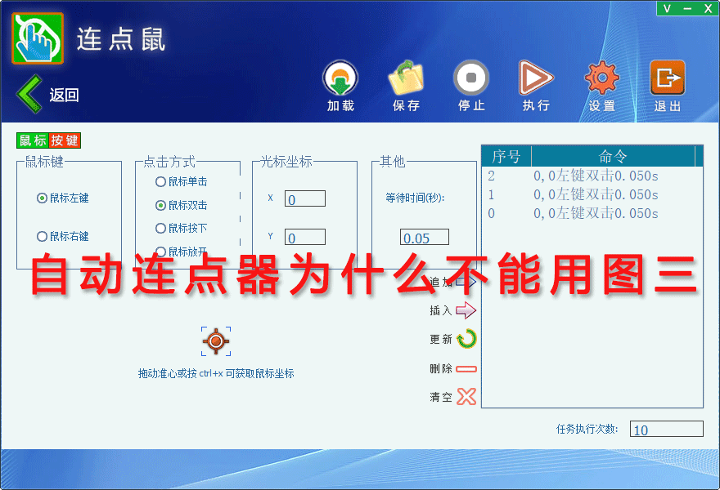This screenshot has width=720, height=490.
Task: Minimize the window with dash button
Action: [x=687, y=8]
